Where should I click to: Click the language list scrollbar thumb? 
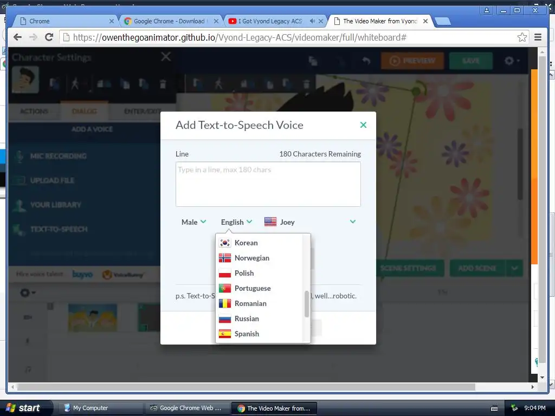tap(307, 304)
